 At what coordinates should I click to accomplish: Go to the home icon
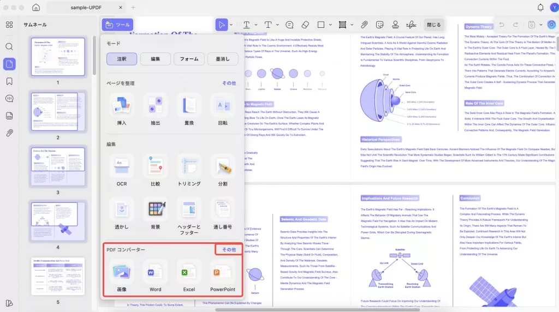36,7
